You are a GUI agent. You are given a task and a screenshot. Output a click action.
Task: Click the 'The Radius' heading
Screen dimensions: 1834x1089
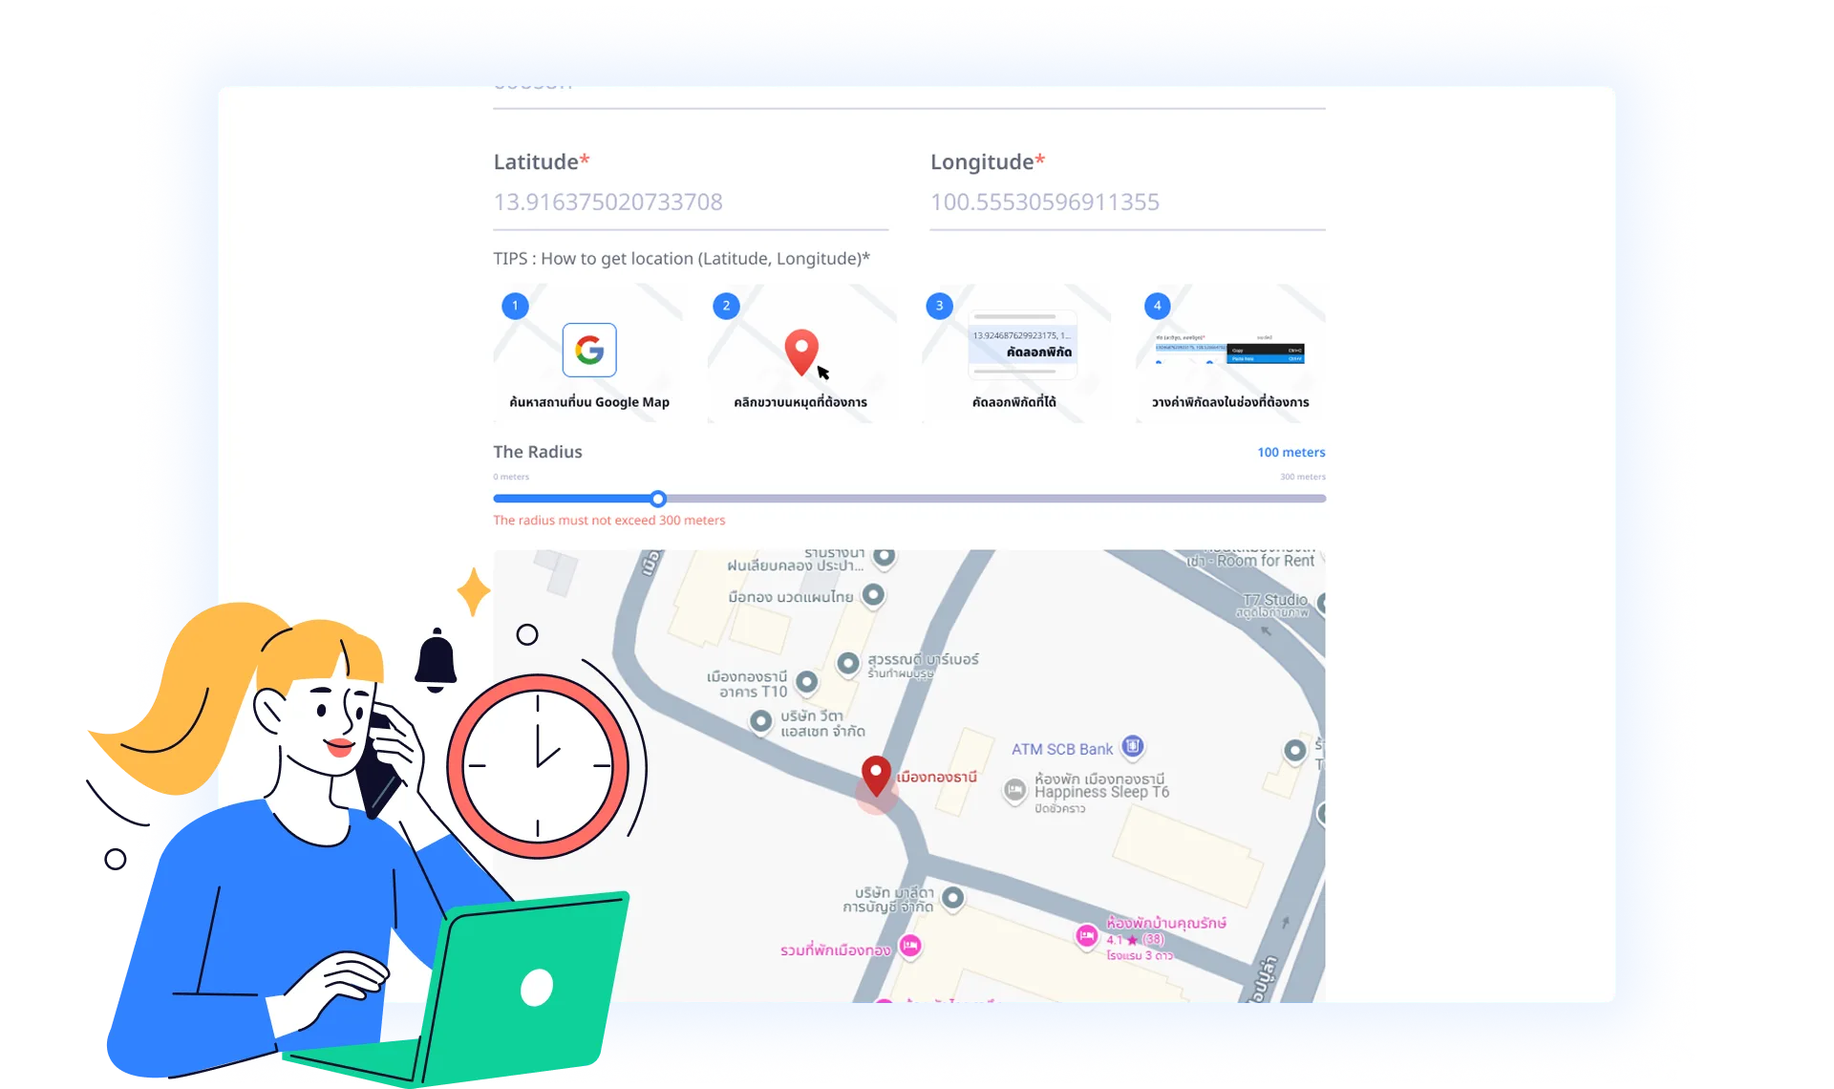pos(538,452)
